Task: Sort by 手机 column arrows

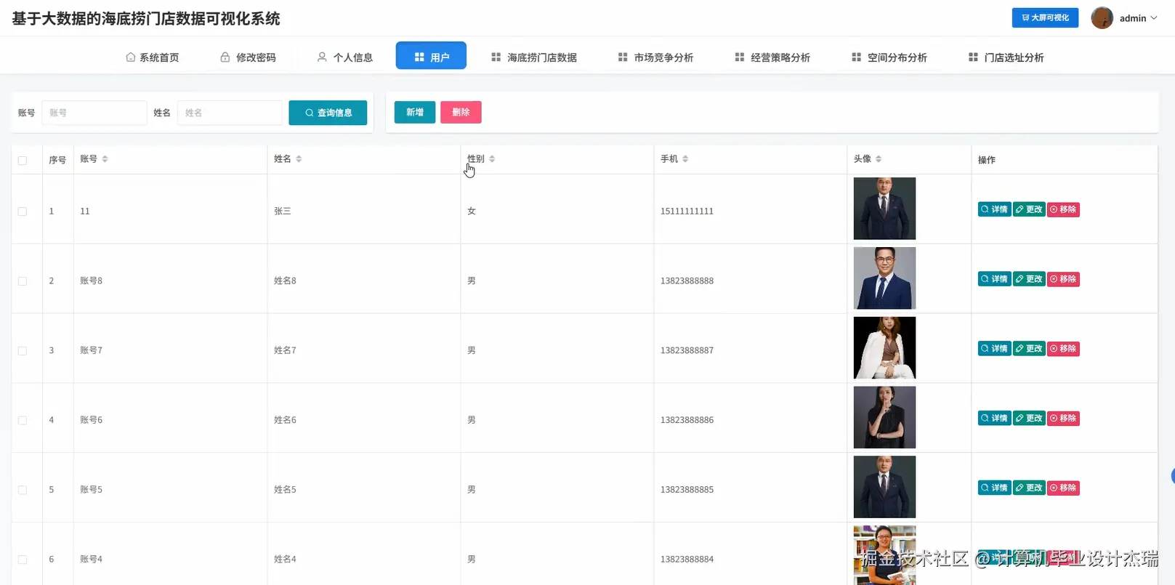Action: [685, 159]
